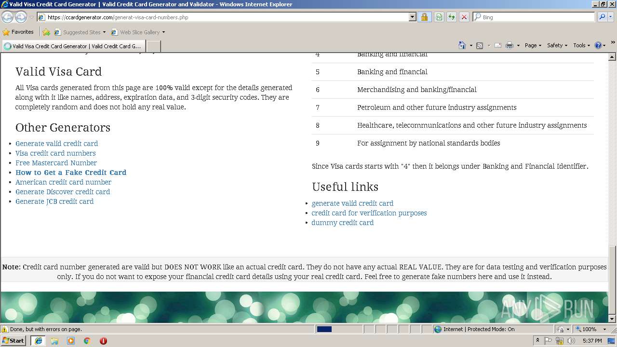Image resolution: width=617 pixels, height=347 pixels.
Task: Open the Help question mark icon
Action: pyautogui.click(x=598, y=45)
